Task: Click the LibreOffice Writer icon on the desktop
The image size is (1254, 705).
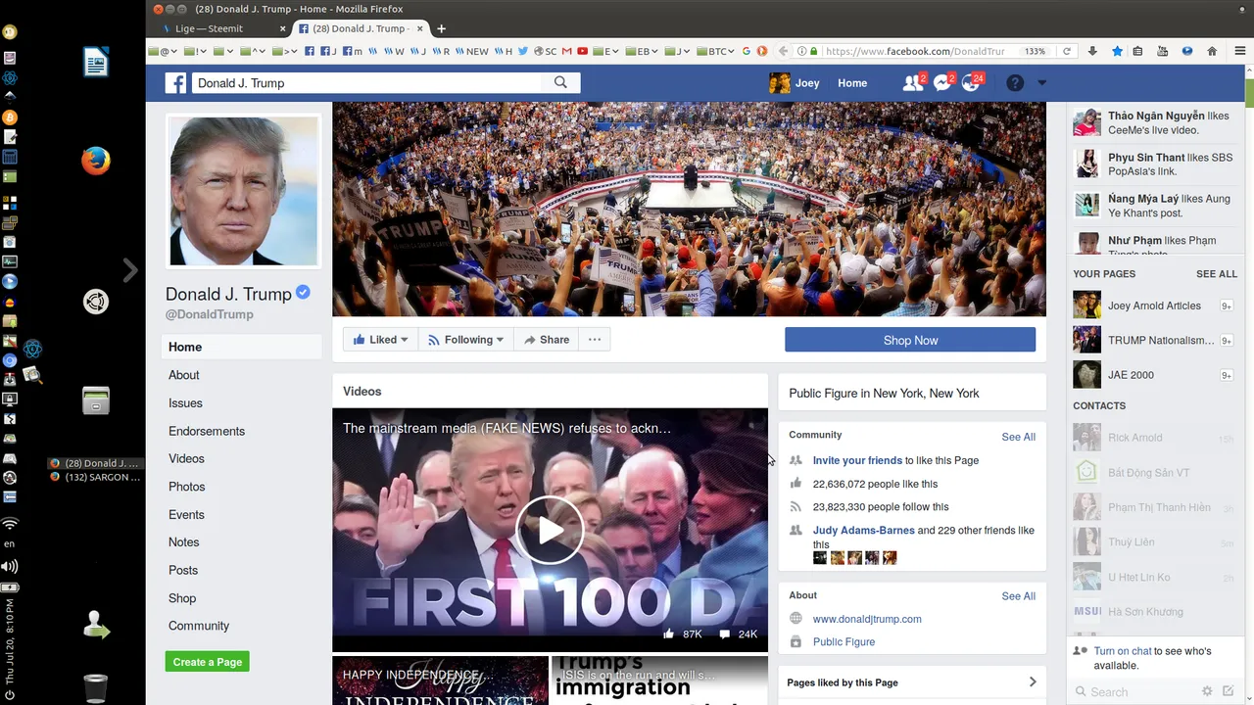Action: [95, 63]
